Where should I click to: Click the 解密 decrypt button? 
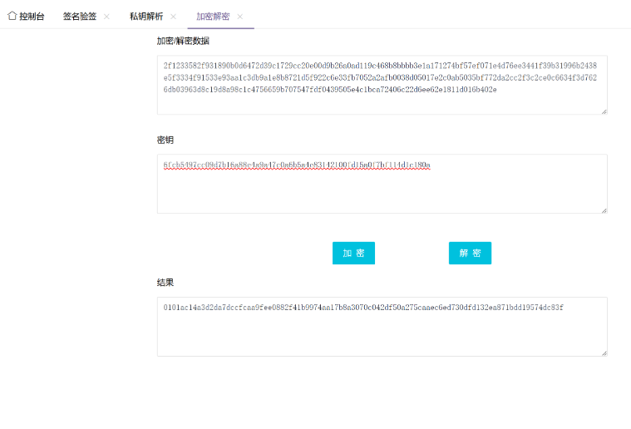tap(470, 253)
